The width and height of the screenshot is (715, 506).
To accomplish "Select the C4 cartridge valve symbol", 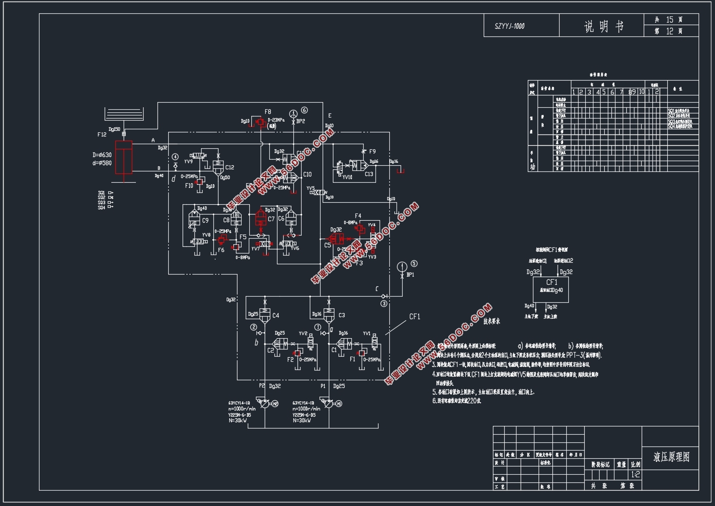I will (x=265, y=316).
